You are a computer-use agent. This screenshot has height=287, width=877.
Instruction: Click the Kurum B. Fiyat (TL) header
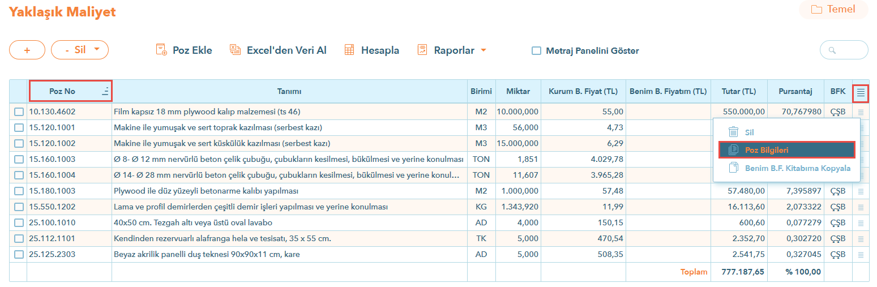(x=583, y=91)
